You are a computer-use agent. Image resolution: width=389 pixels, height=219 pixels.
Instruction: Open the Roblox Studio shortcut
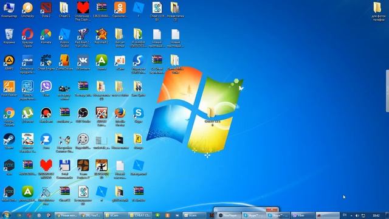[64, 38]
